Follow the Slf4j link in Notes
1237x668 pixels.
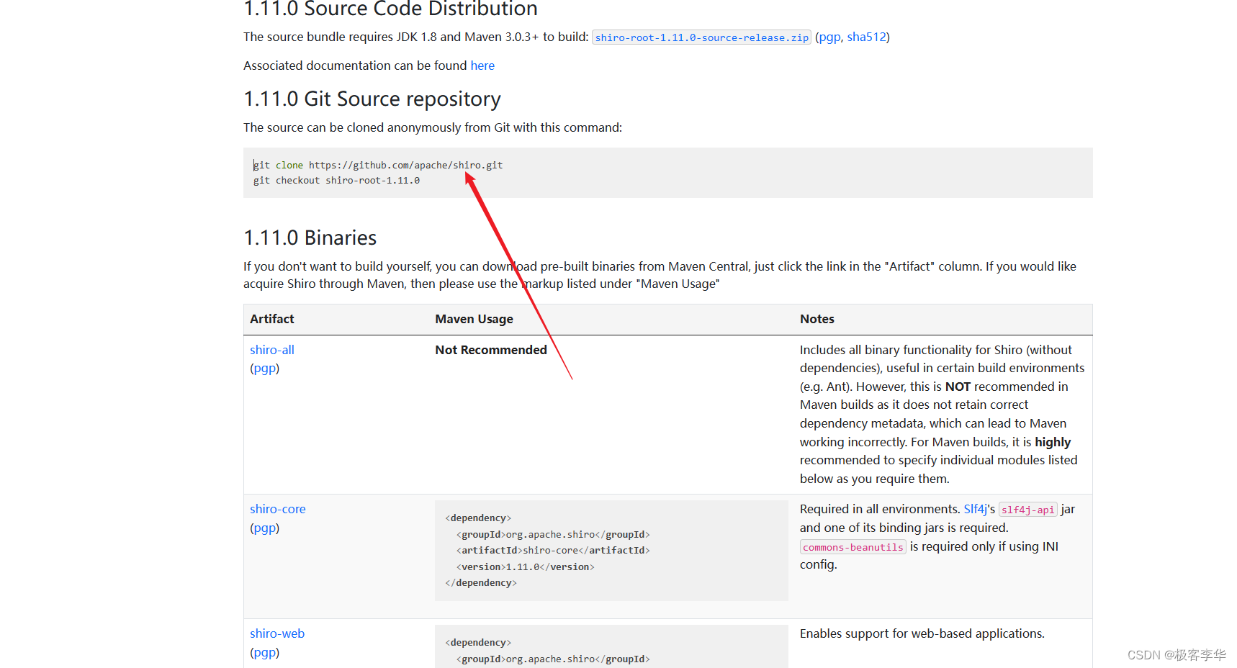coord(975,509)
